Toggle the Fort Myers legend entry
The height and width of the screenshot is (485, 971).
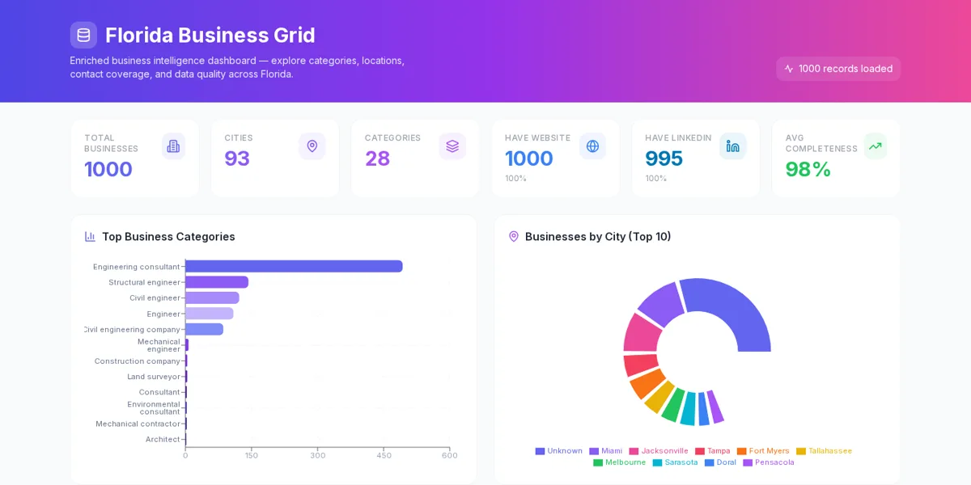[x=763, y=451]
